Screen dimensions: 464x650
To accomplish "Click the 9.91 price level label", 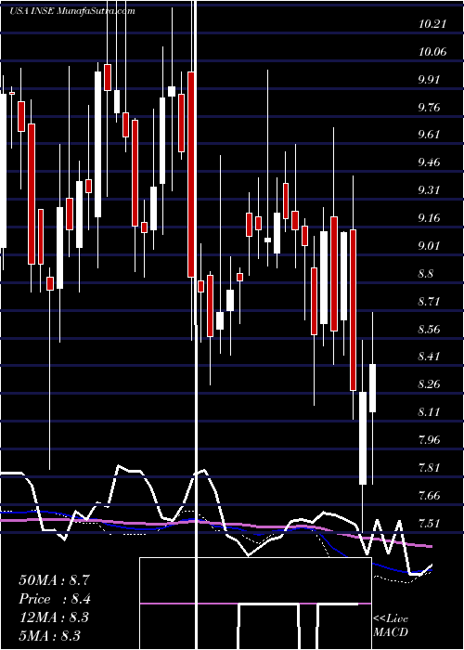I will [431, 80].
